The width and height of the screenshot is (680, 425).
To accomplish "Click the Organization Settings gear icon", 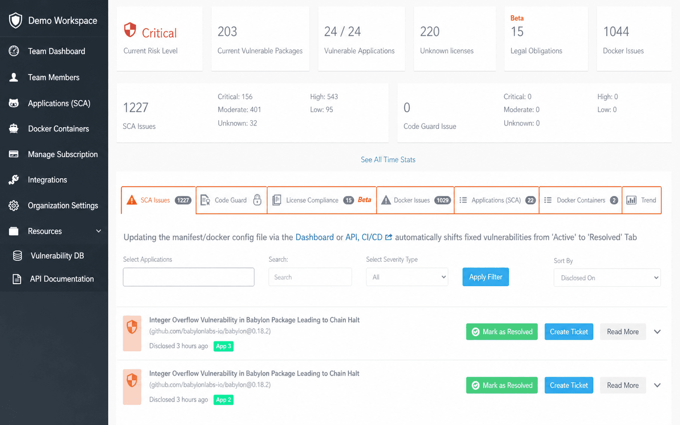I will click(x=14, y=206).
